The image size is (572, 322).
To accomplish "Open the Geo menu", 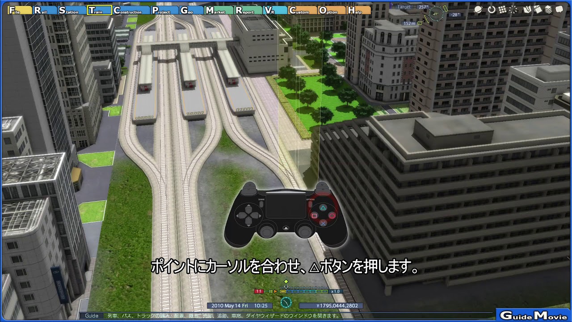I will pyautogui.click(x=192, y=10).
